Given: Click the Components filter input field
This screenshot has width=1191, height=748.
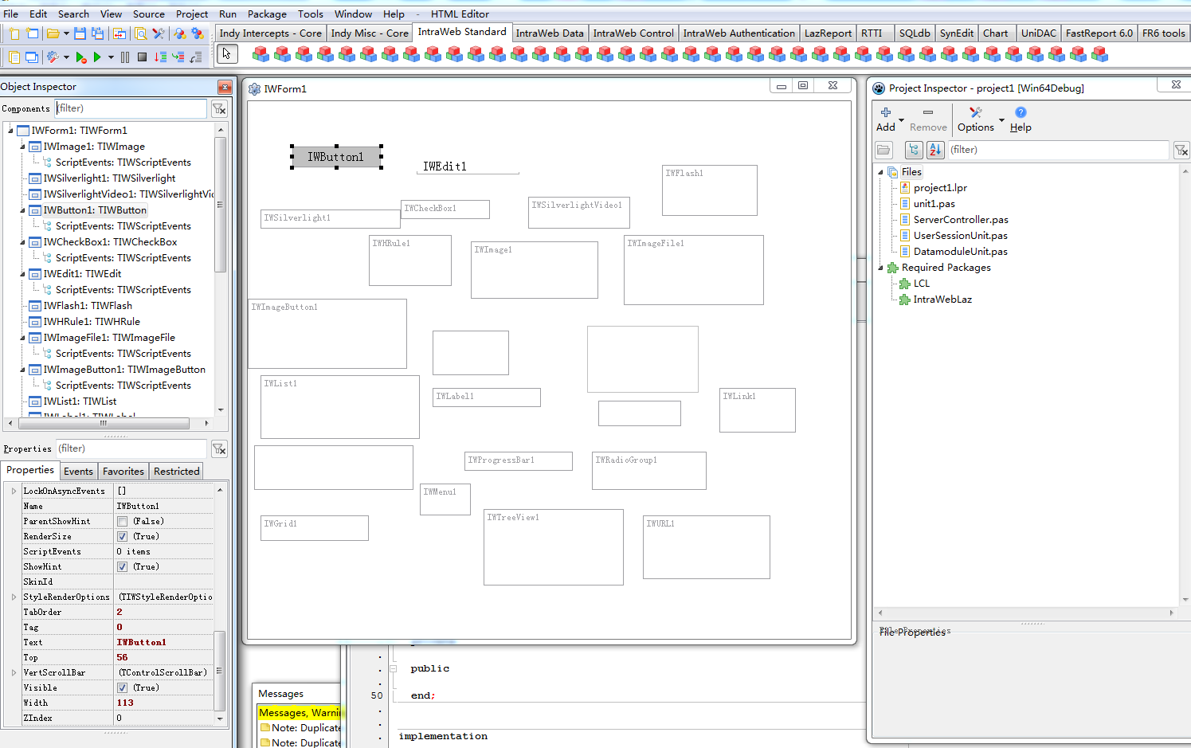Looking at the screenshot, I should [x=131, y=108].
